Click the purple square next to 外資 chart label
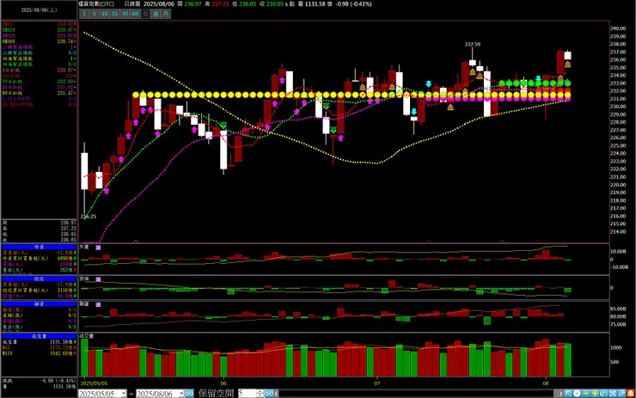The width and height of the screenshot is (636, 398). 98,247
